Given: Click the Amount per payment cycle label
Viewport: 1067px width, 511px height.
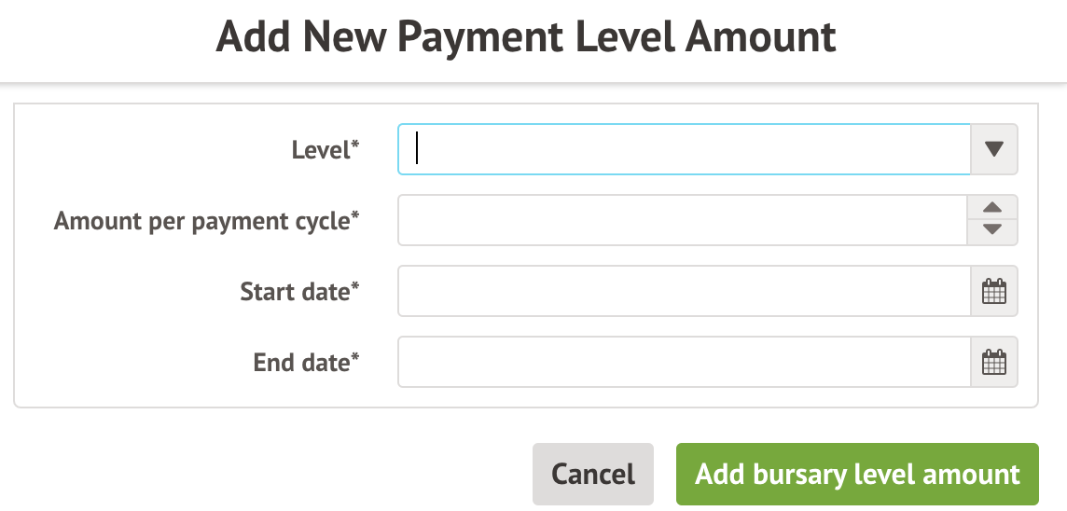Looking at the screenshot, I should (201, 221).
